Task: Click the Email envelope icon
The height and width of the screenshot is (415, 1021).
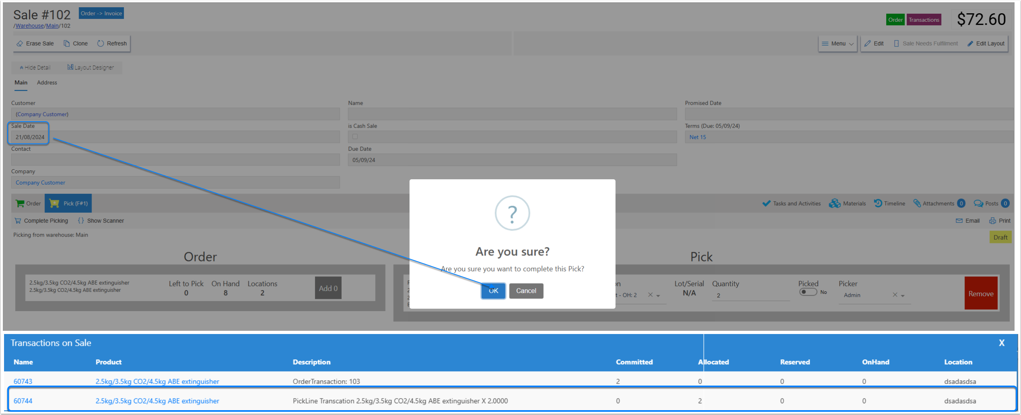Action: 959,221
